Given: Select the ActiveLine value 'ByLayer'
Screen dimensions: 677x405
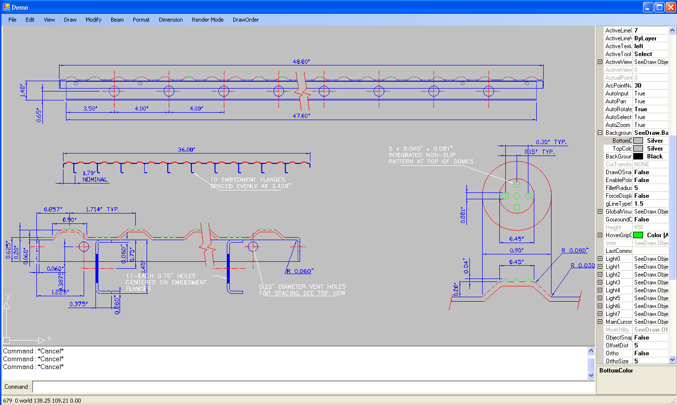Looking at the screenshot, I should pos(645,38).
